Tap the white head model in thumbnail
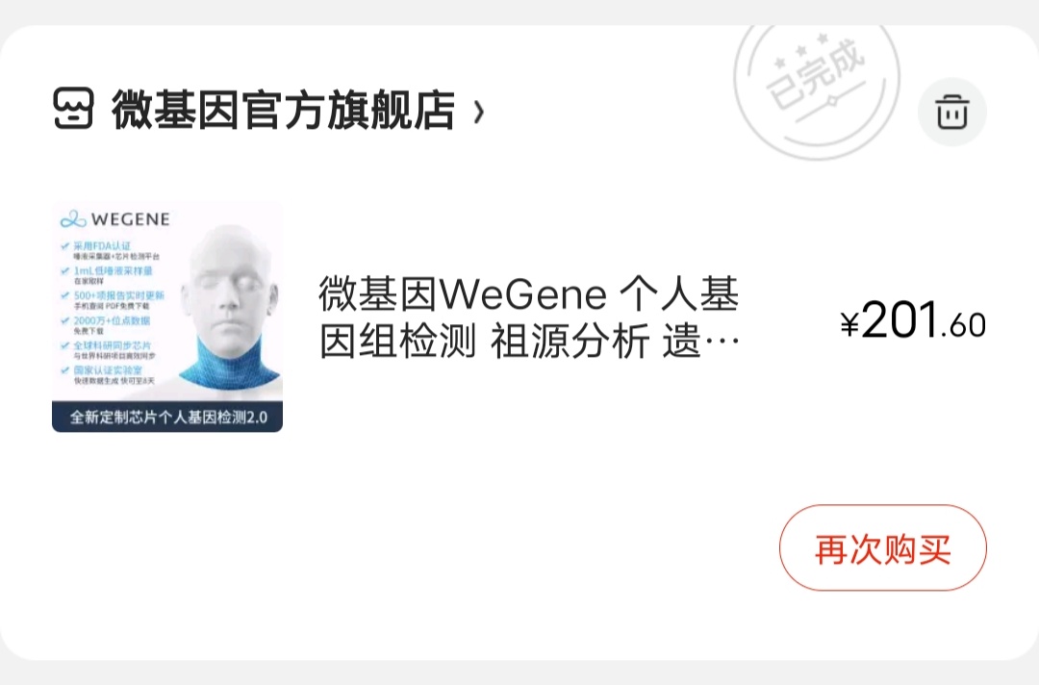 [x=231, y=306]
